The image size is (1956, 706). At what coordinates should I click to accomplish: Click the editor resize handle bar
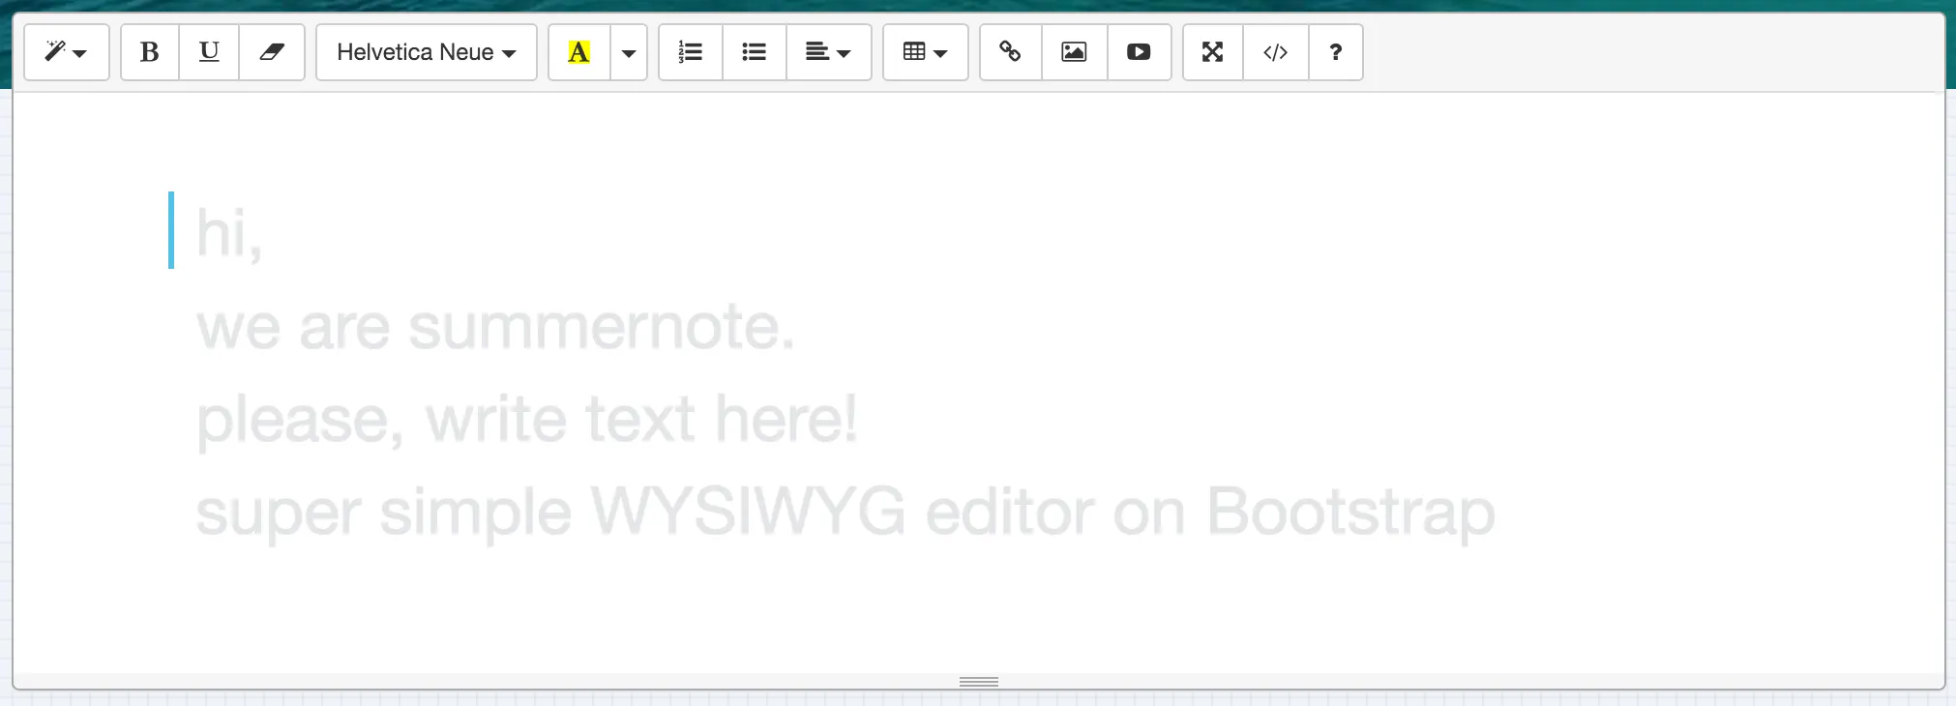click(979, 682)
